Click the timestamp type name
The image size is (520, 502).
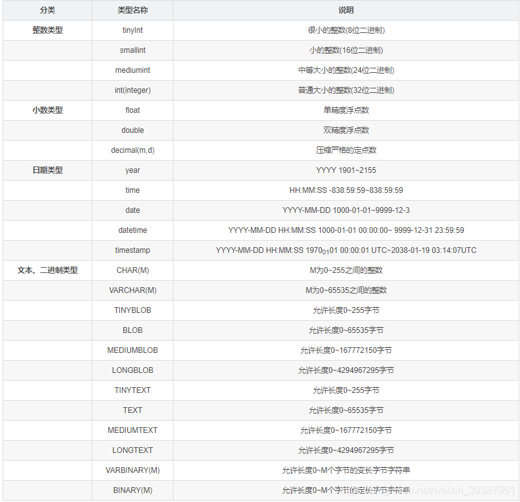point(133,250)
